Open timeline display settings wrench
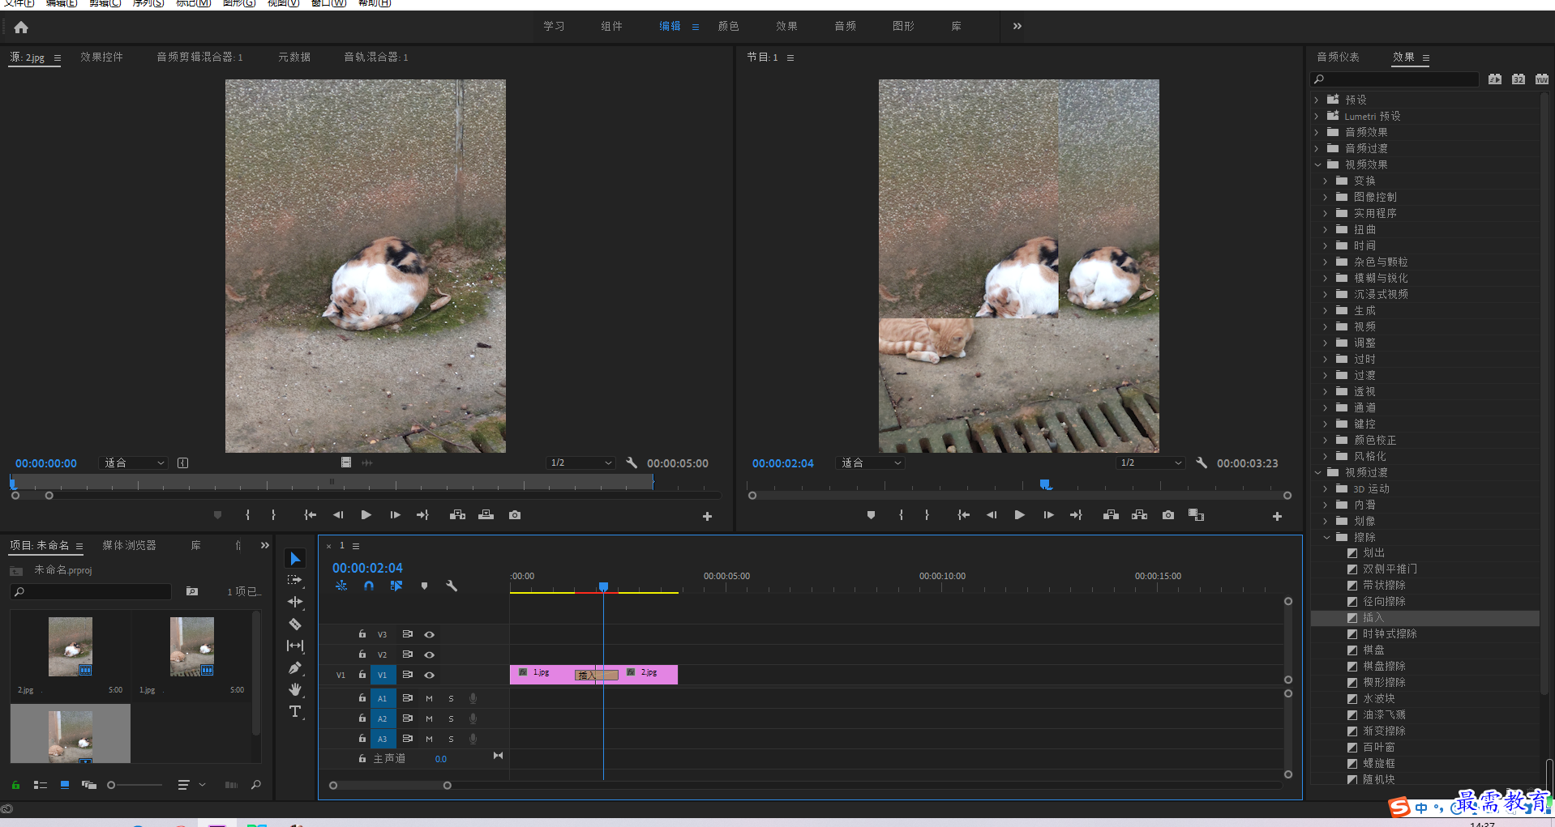 pos(452,586)
